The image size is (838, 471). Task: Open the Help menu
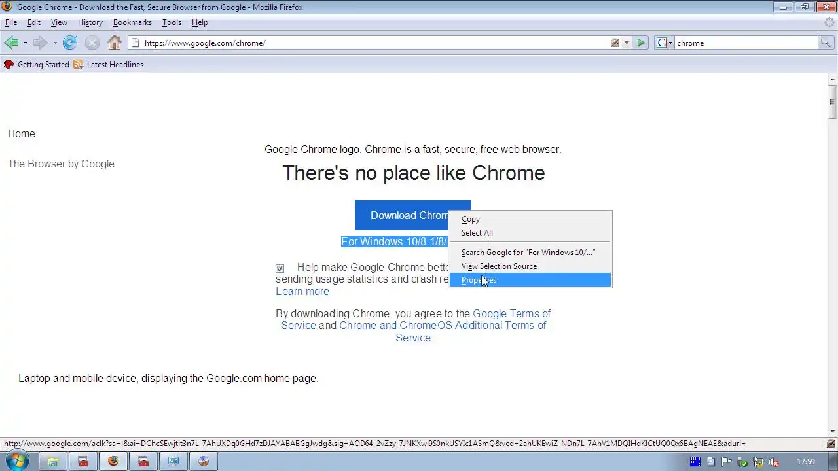pos(200,22)
